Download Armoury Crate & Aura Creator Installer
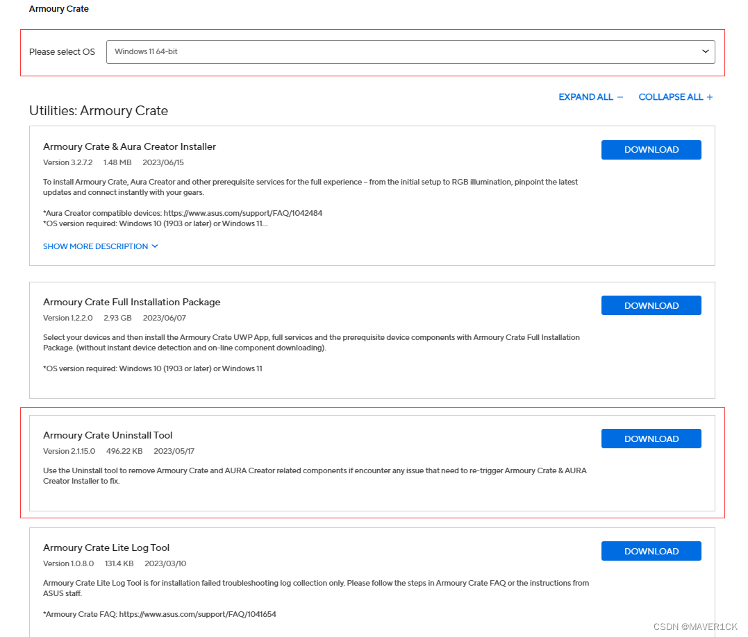This screenshot has height=637, width=748. (651, 150)
